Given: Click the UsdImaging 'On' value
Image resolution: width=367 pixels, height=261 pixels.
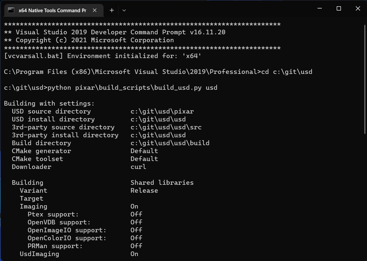Looking at the screenshot, I should point(134,254).
